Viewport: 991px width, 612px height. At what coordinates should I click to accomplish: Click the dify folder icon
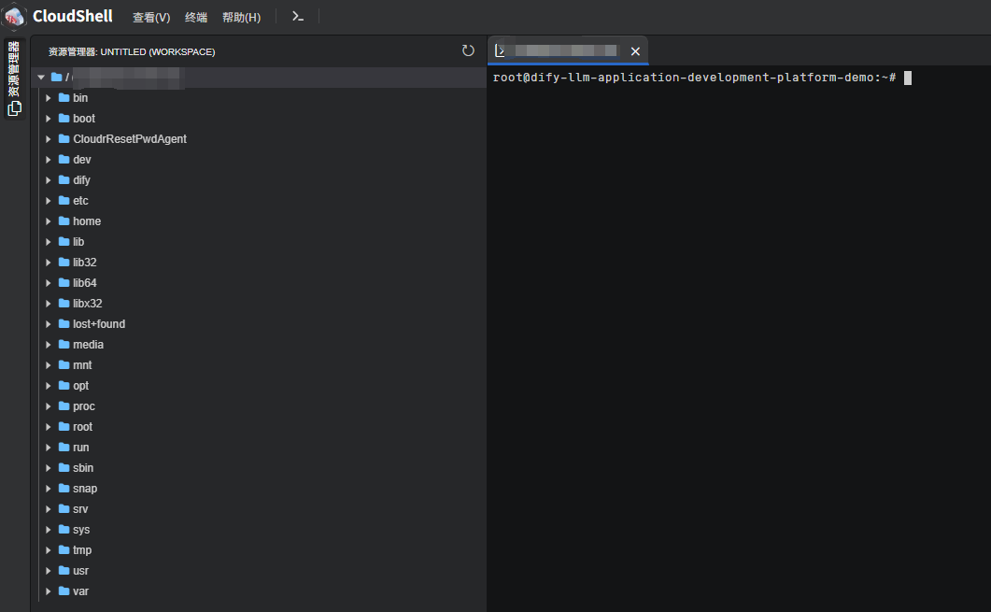(x=64, y=180)
